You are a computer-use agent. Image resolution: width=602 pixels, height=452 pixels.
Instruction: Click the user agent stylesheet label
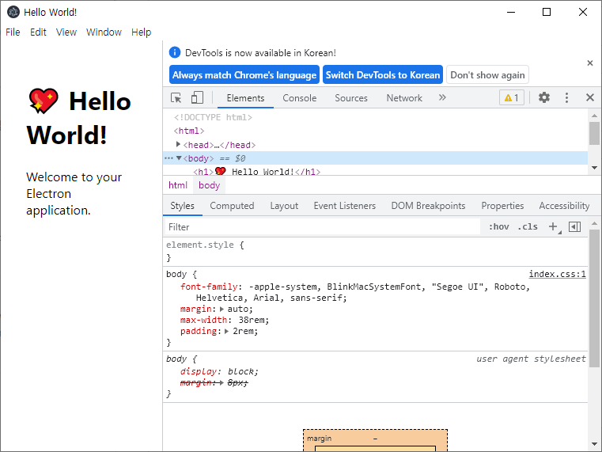(x=531, y=359)
